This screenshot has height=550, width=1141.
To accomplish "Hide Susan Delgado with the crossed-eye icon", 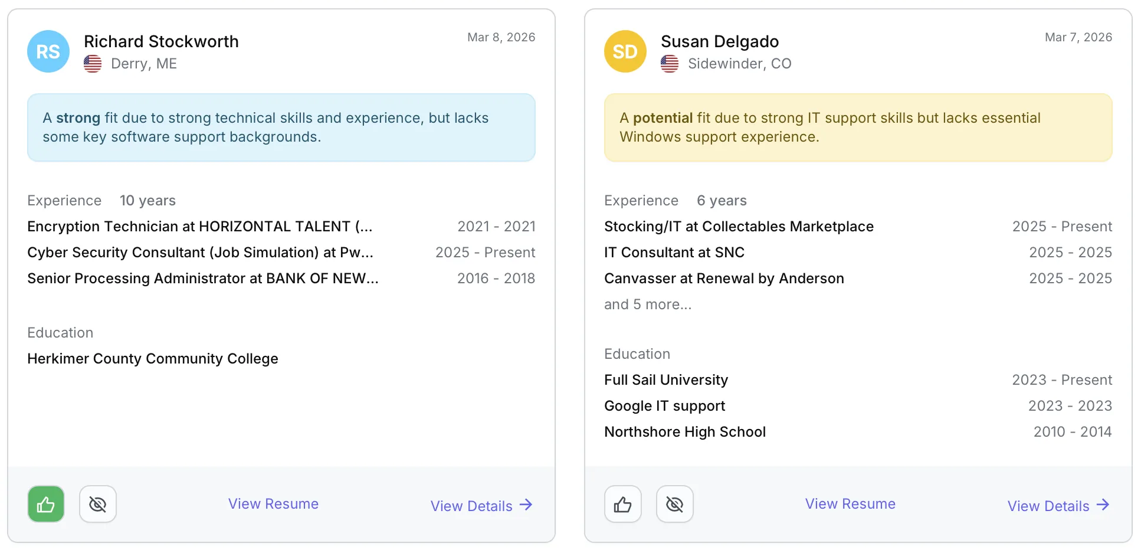I will click(675, 505).
